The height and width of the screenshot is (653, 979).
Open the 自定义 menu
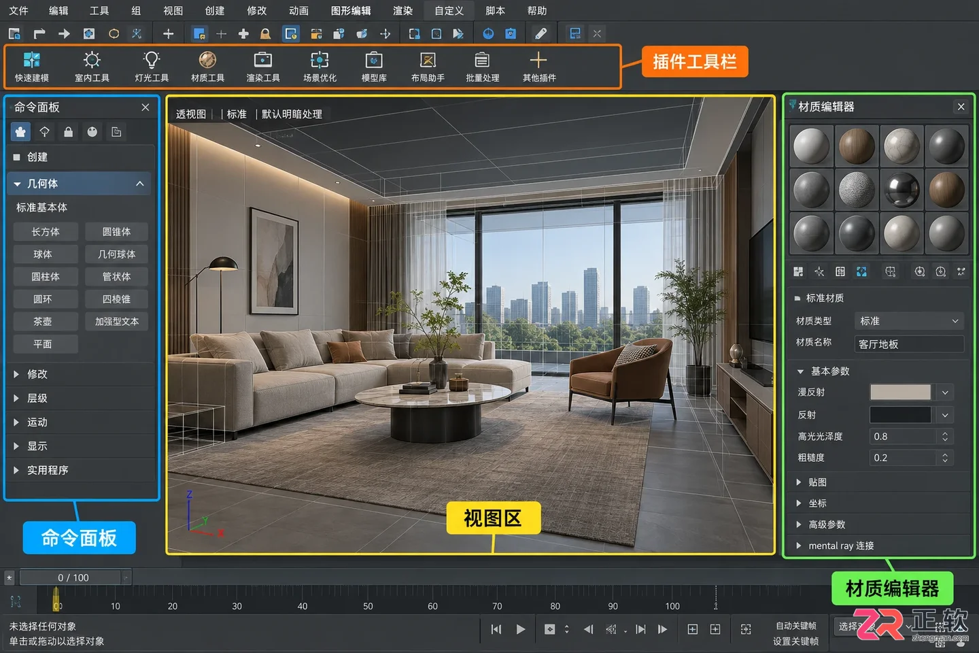tap(449, 11)
